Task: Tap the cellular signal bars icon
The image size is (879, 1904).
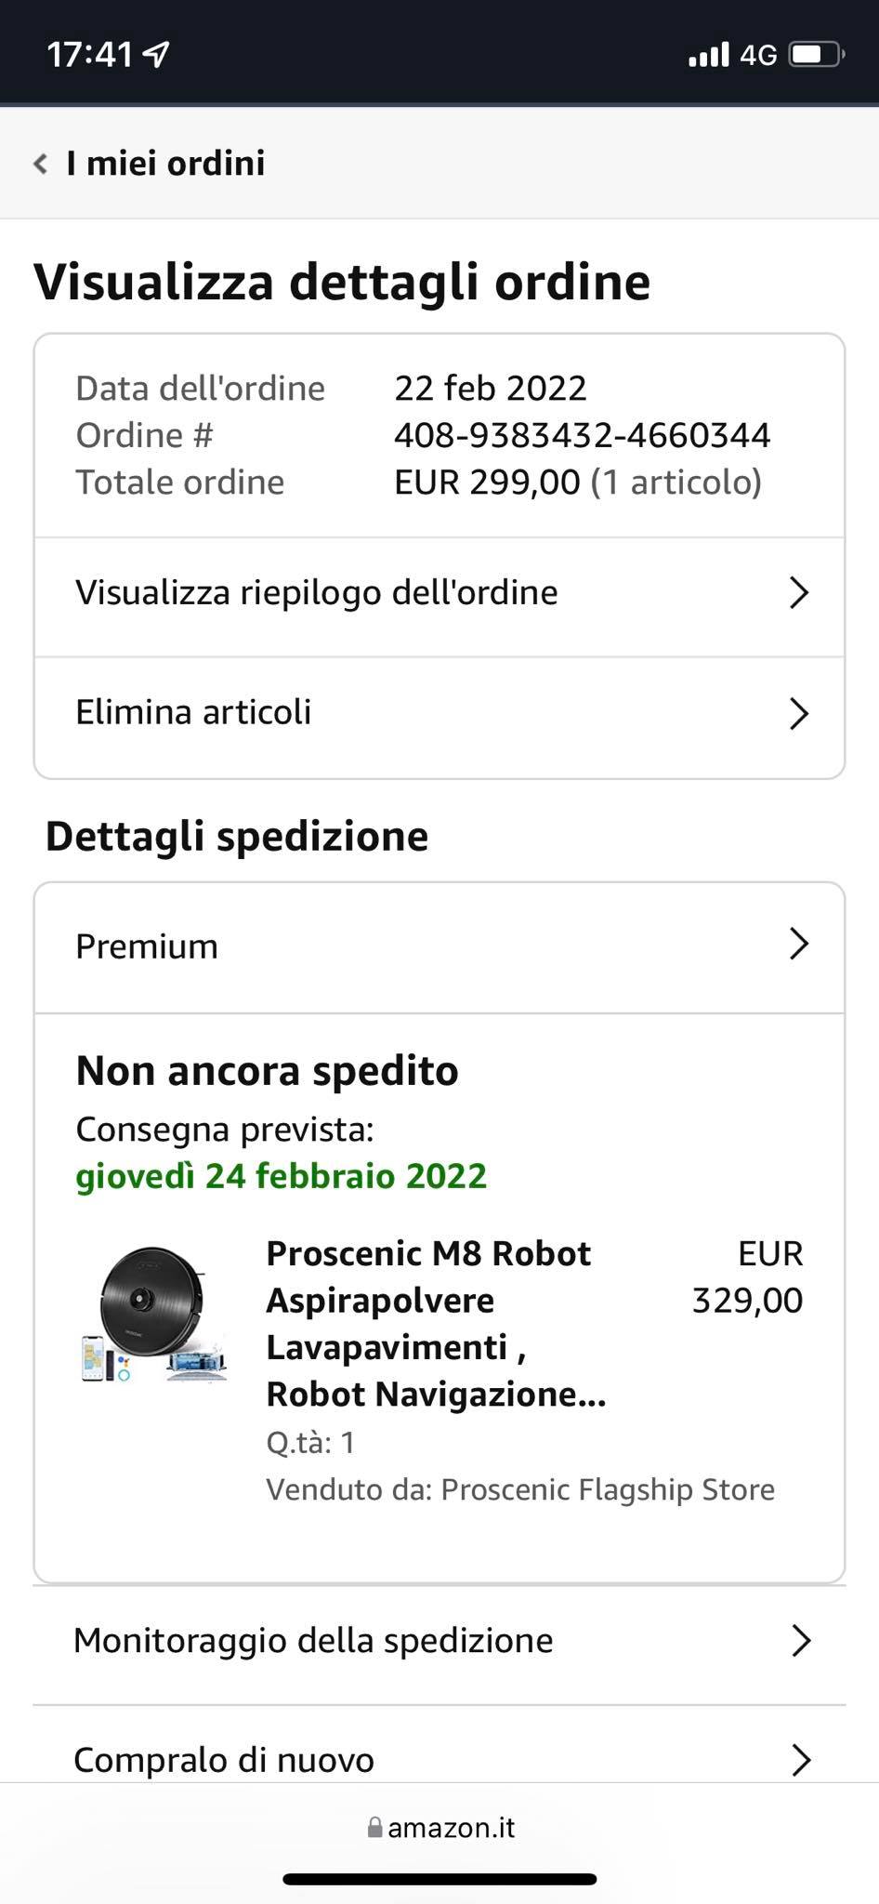Action: 708,56
